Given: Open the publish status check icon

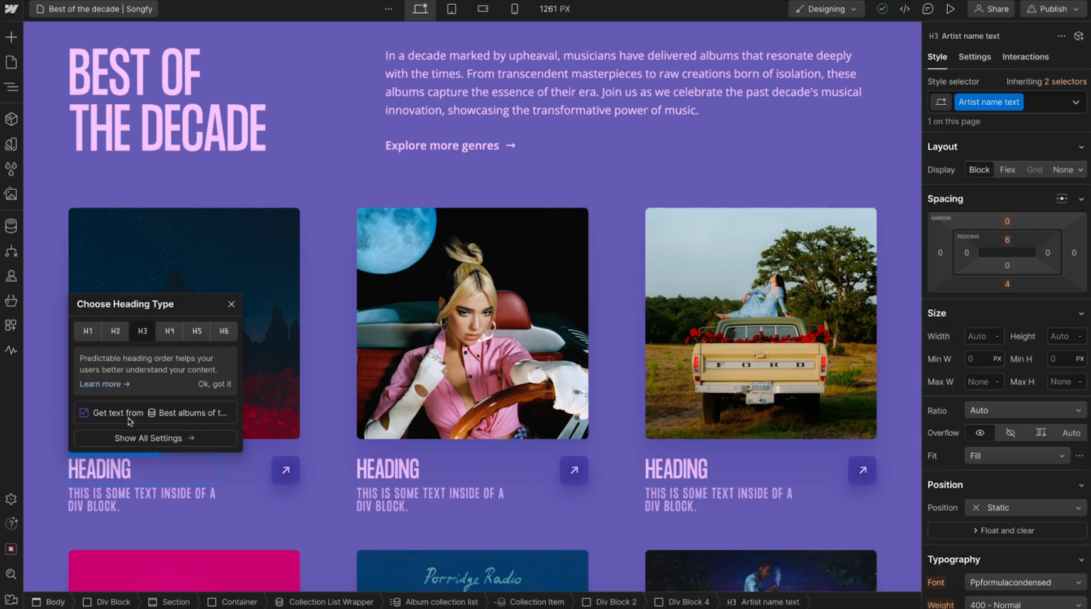Looking at the screenshot, I should click(x=882, y=9).
